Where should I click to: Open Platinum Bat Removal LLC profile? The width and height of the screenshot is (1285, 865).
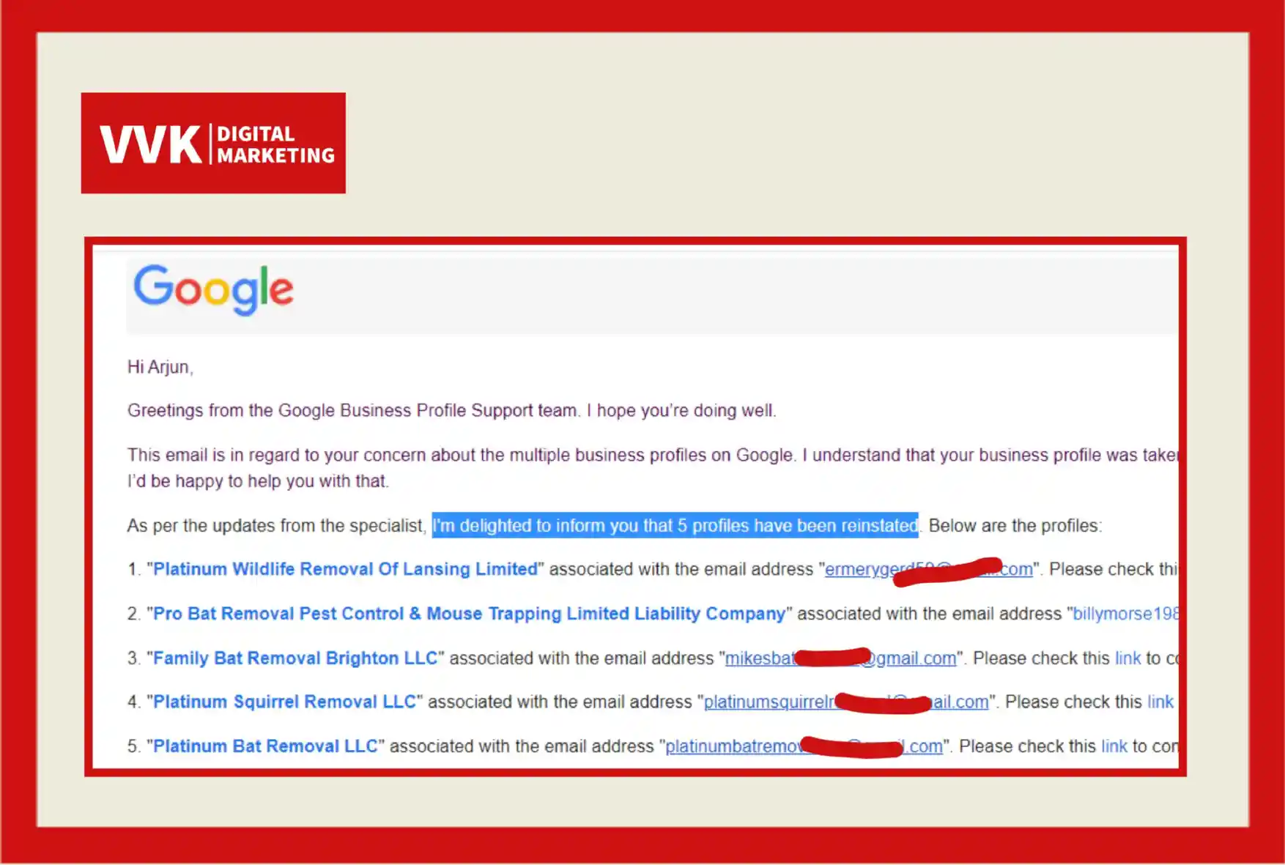[x=265, y=746]
